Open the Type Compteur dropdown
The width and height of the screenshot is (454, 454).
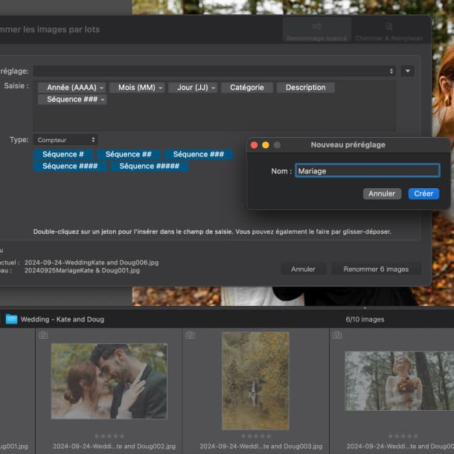(65, 140)
